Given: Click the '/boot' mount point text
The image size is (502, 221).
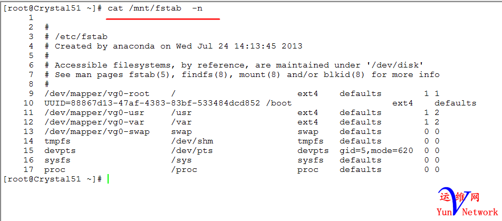Looking at the screenshot, I should point(278,103).
